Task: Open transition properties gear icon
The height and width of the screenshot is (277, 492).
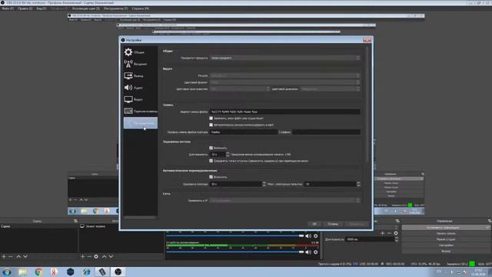Action: [396, 233]
